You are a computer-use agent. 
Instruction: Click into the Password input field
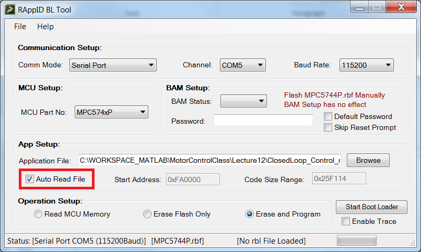[x=263, y=120]
